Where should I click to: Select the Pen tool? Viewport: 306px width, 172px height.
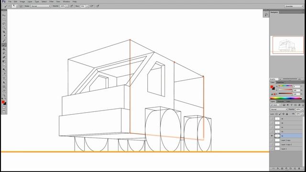(4, 74)
